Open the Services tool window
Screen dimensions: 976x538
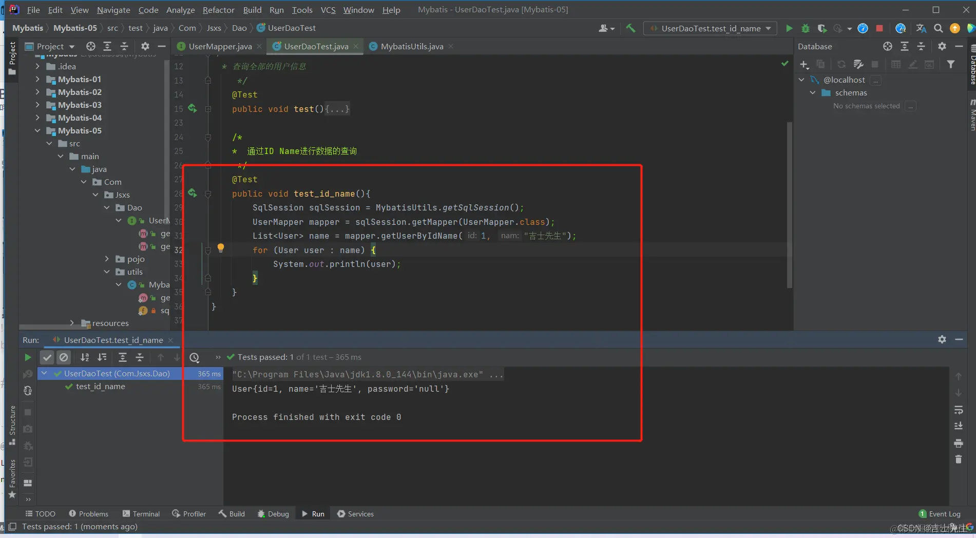[x=355, y=514]
